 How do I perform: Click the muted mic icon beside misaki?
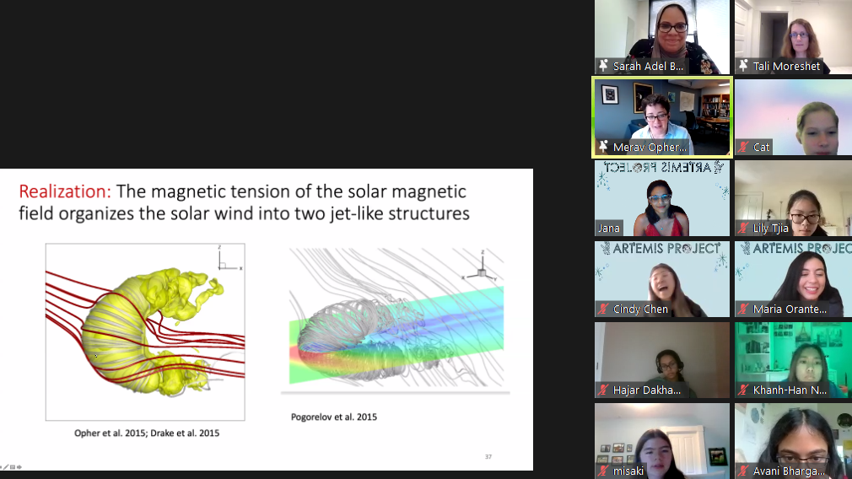click(x=603, y=471)
